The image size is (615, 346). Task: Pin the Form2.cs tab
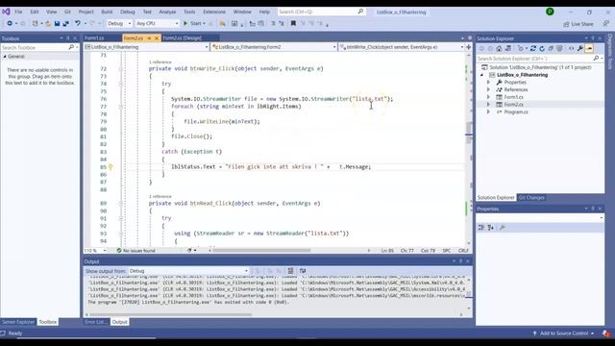click(149, 38)
